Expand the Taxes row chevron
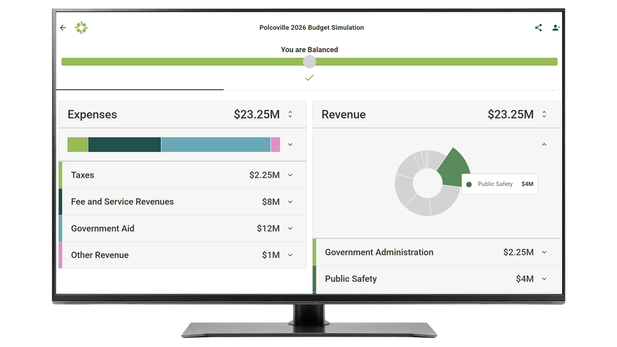Screen dimensions: 617x347 pyautogui.click(x=290, y=175)
